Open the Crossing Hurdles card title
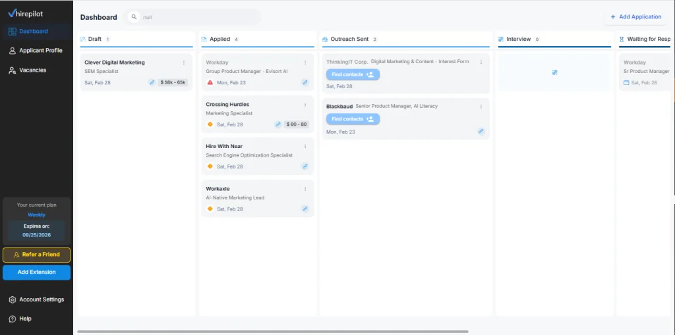This screenshot has width=675, height=335. 227,105
